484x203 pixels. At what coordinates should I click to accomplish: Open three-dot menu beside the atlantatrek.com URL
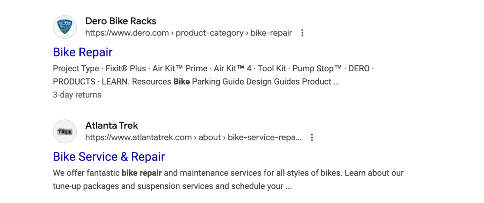pyautogui.click(x=312, y=137)
